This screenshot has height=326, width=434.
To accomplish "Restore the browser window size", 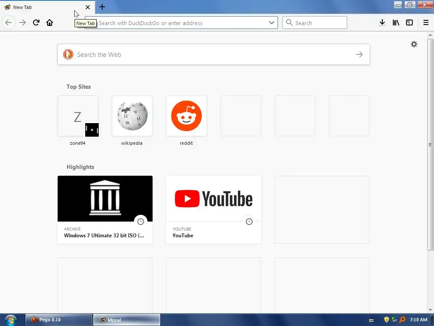I will click(x=410, y=5).
